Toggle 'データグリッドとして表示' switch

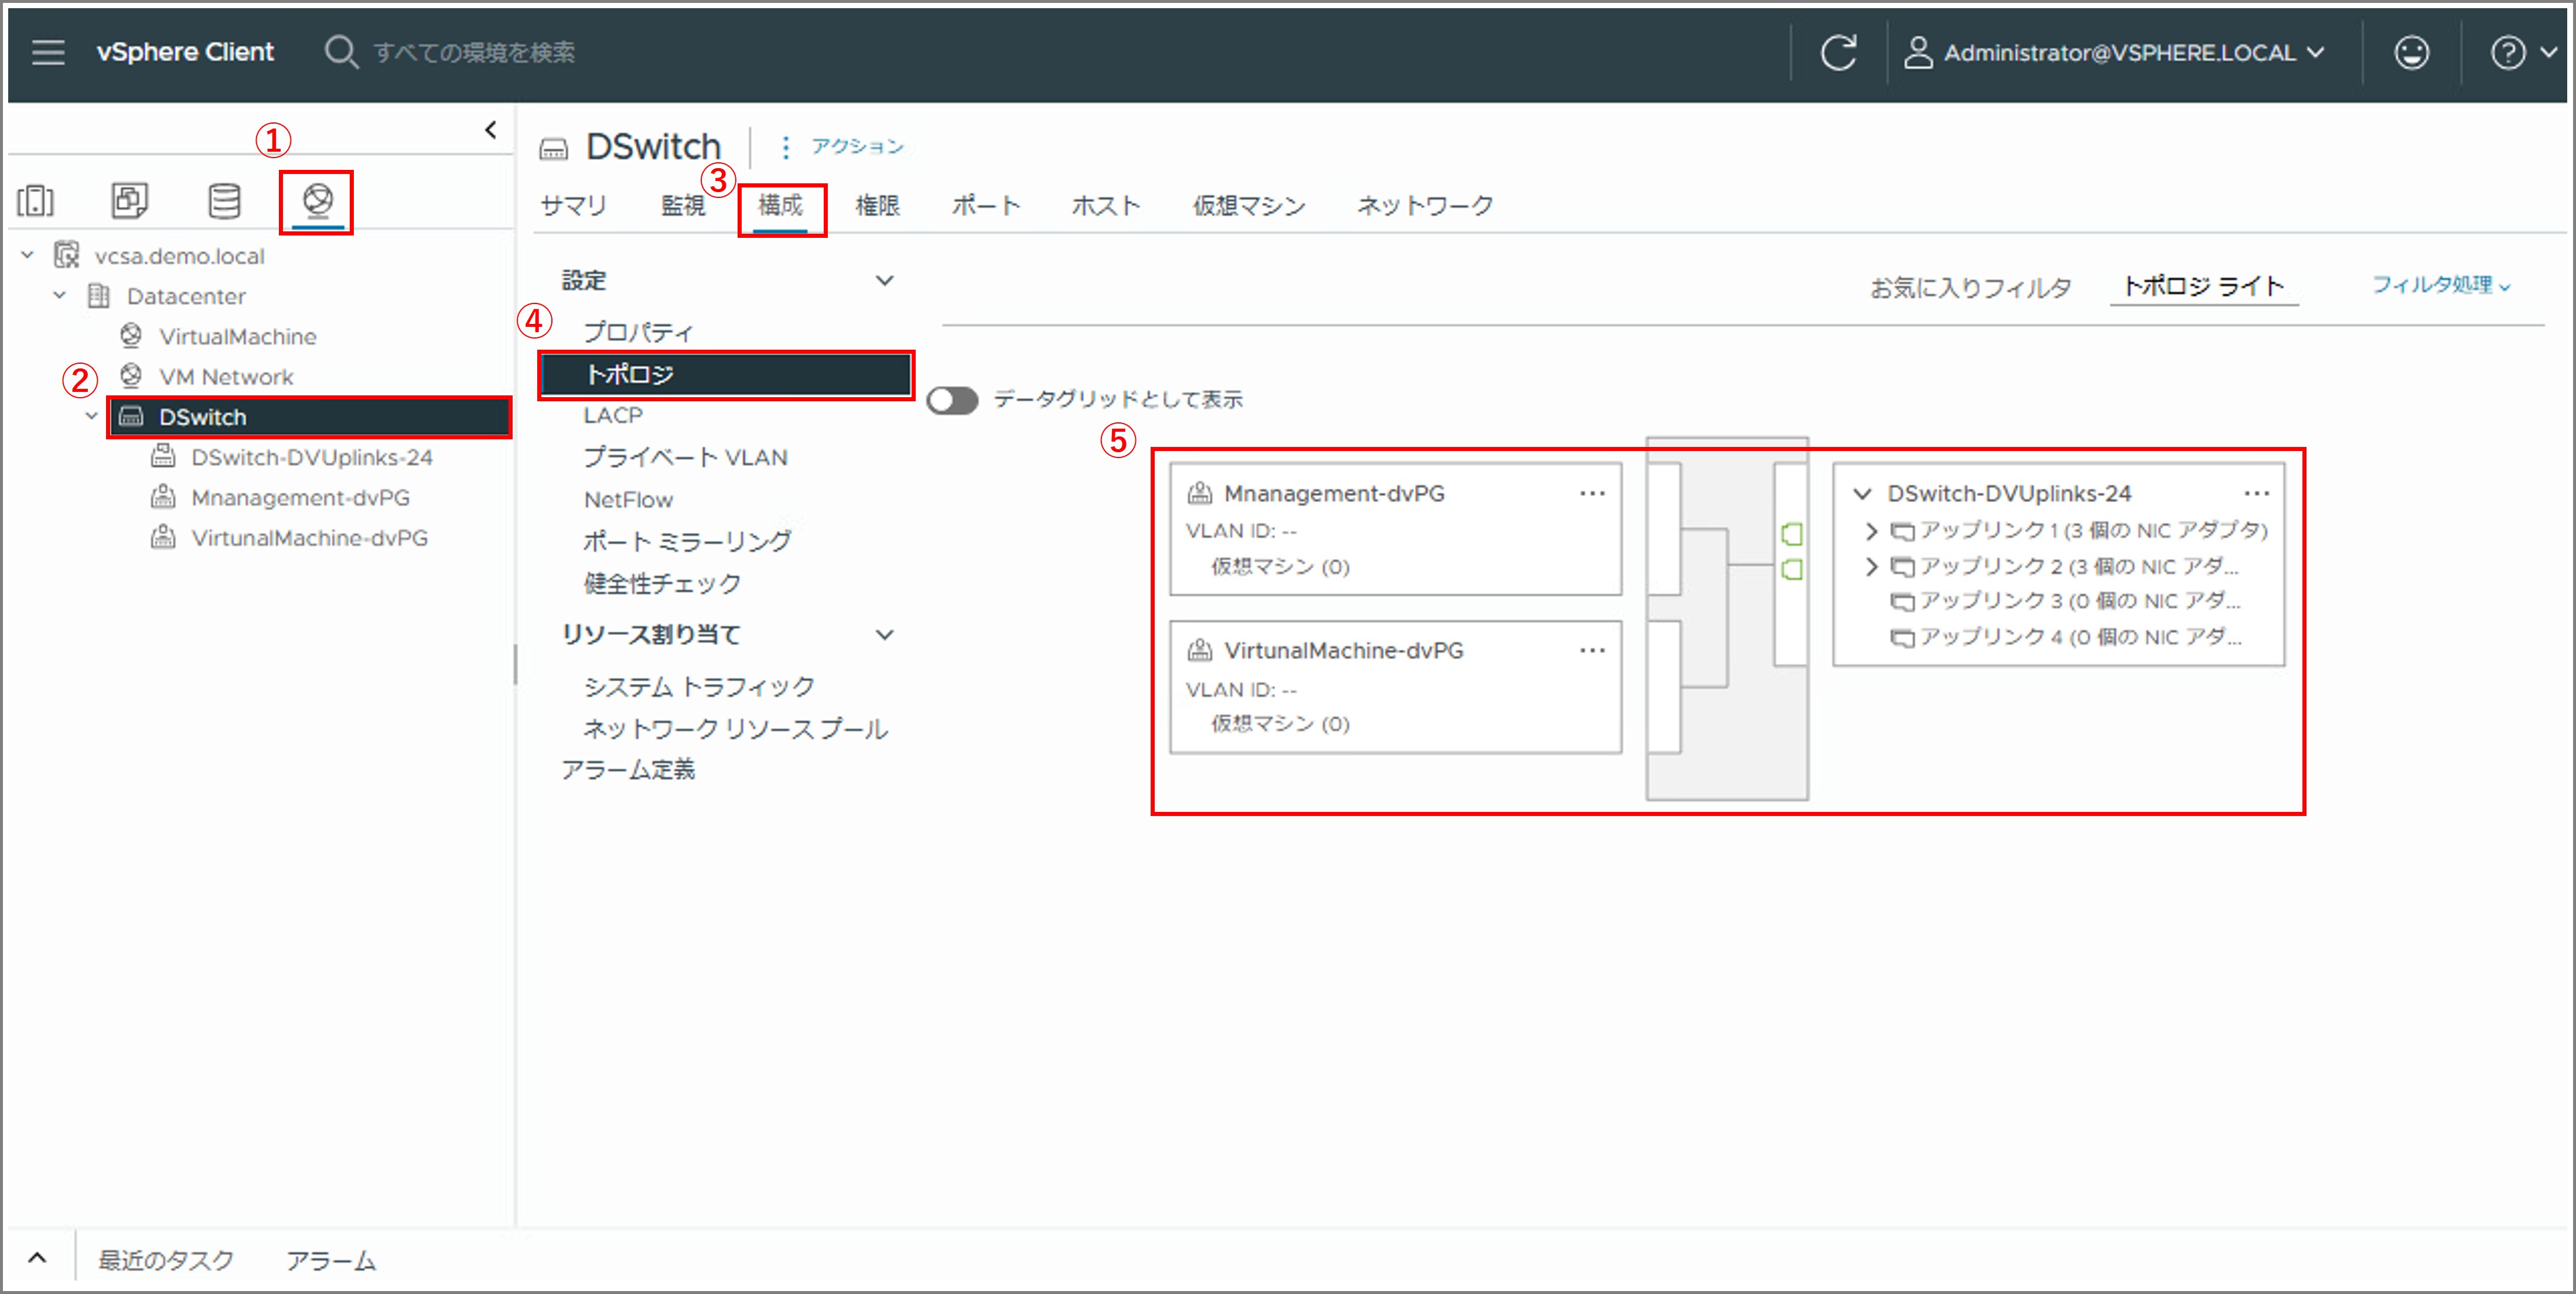click(951, 401)
